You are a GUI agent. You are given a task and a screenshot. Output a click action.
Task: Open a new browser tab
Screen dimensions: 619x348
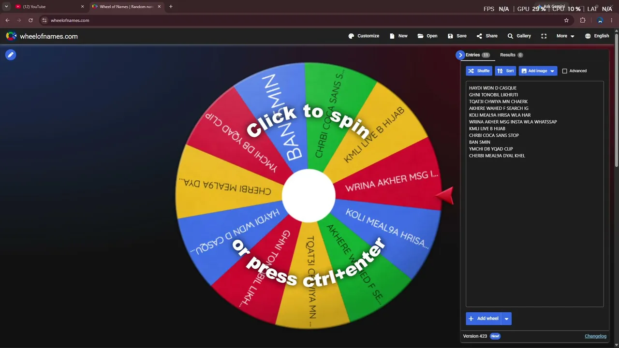[x=171, y=7]
